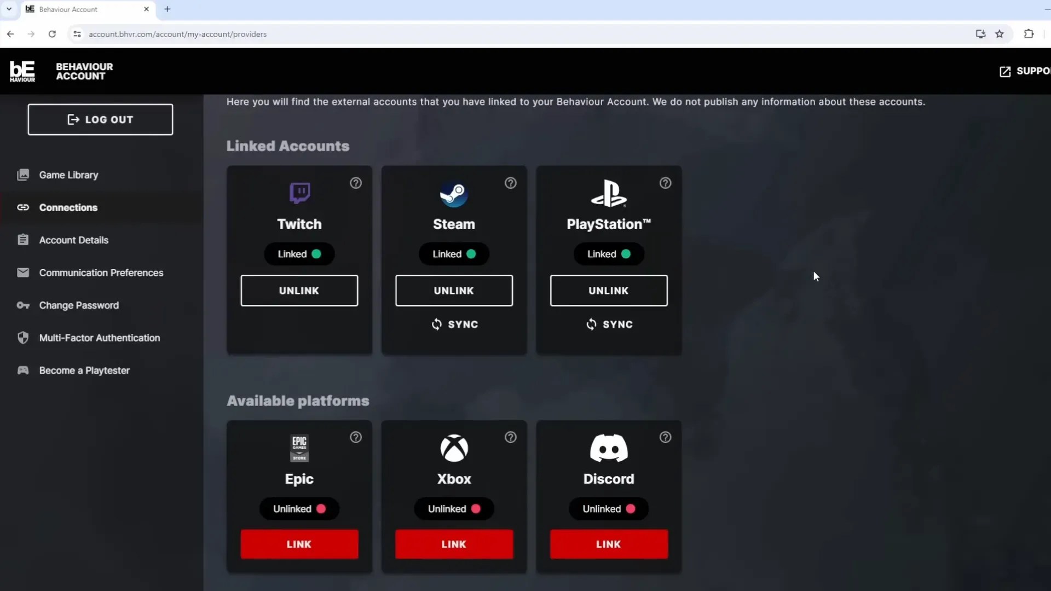Open browser extensions puzzle icon
The width and height of the screenshot is (1051, 591).
(x=1029, y=34)
